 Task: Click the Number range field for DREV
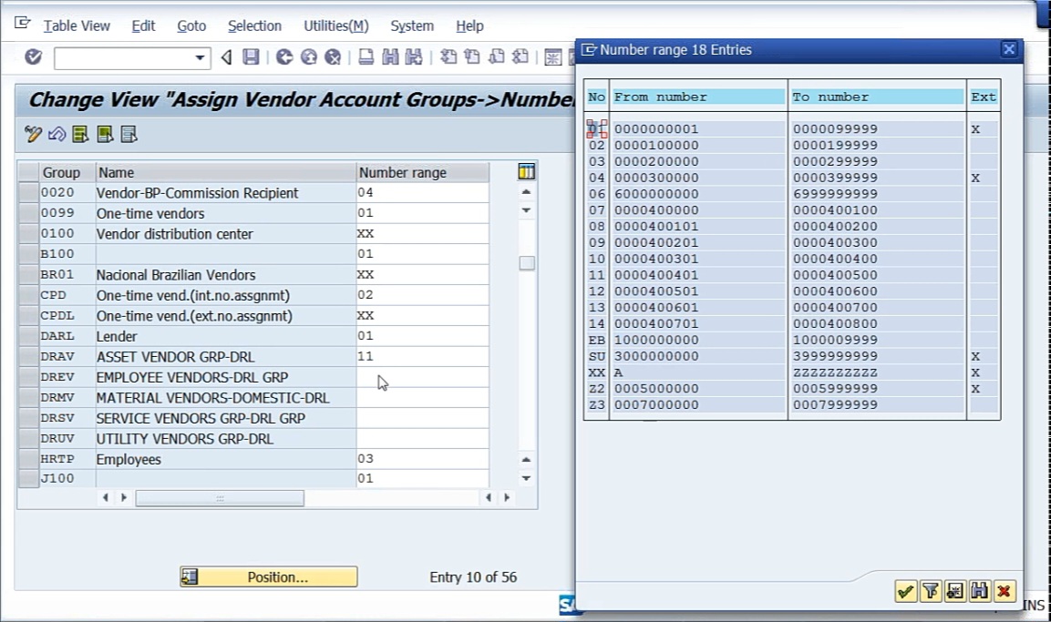(x=423, y=377)
